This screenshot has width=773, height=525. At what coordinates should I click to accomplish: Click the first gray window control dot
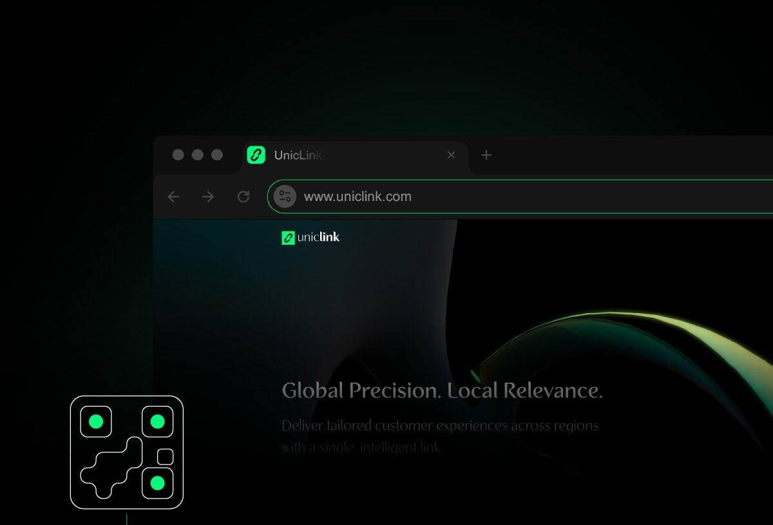[x=178, y=155]
